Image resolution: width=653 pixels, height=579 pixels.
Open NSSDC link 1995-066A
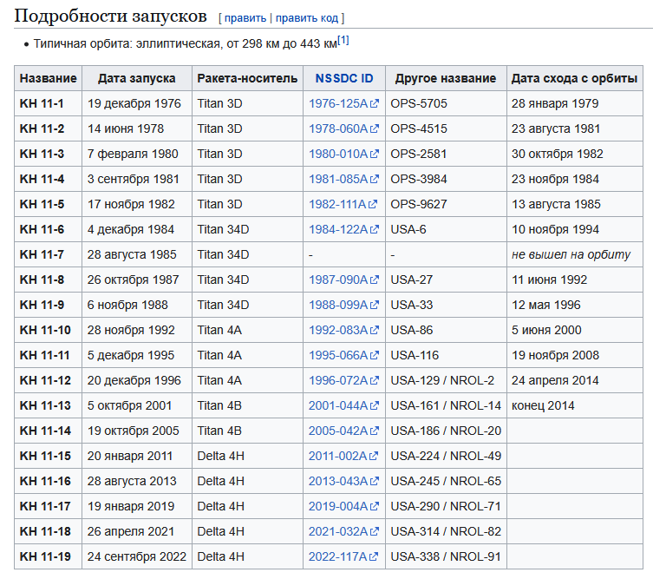pos(343,355)
